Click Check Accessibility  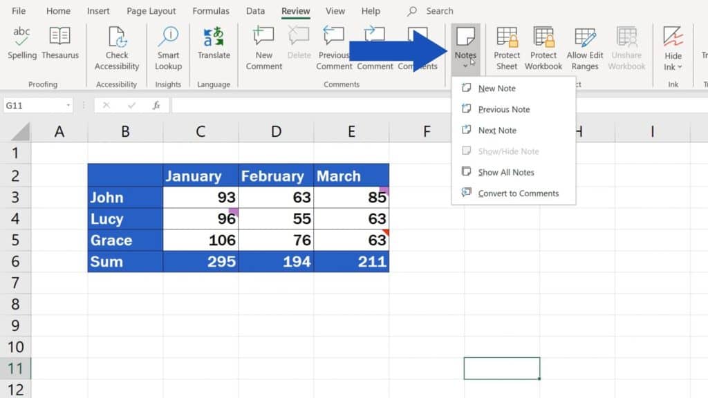point(116,45)
